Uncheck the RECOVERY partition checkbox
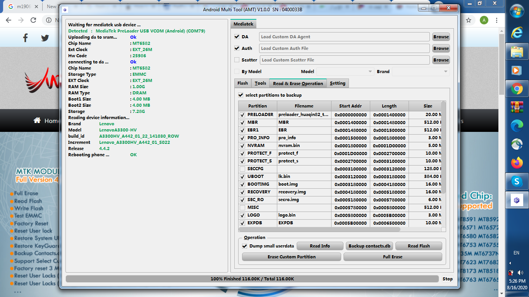529x297 pixels. tap(242, 192)
